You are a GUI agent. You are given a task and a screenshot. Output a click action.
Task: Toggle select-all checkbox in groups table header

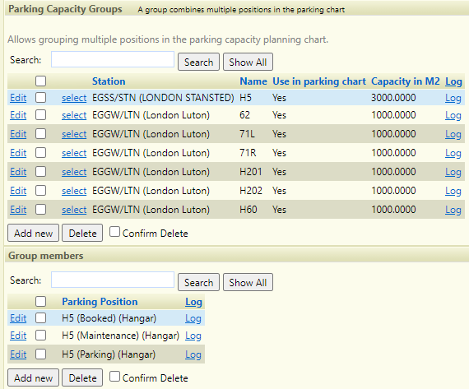pyautogui.click(x=40, y=81)
